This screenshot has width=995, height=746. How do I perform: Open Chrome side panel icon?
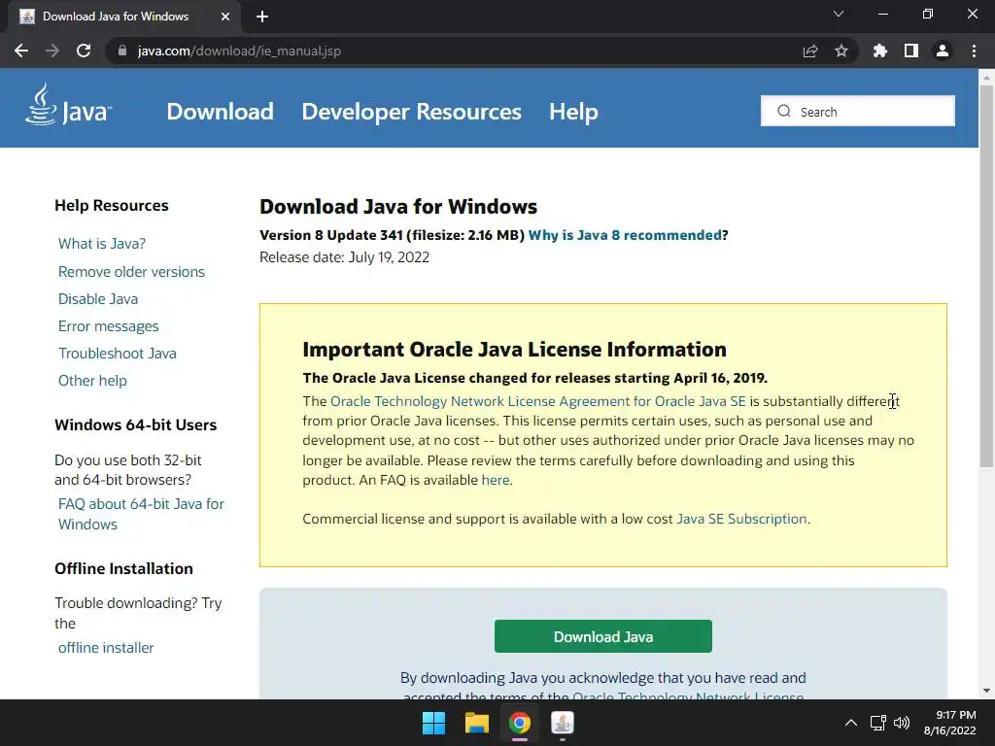tap(911, 51)
